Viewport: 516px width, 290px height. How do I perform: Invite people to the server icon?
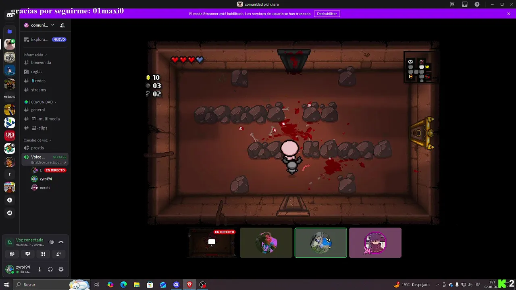[x=62, y=25]
